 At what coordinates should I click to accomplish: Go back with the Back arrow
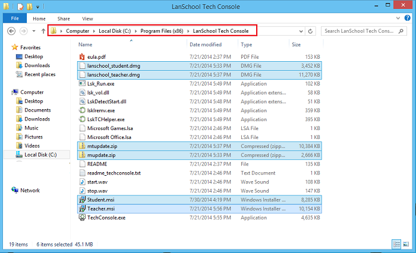[x=11, y=31]
